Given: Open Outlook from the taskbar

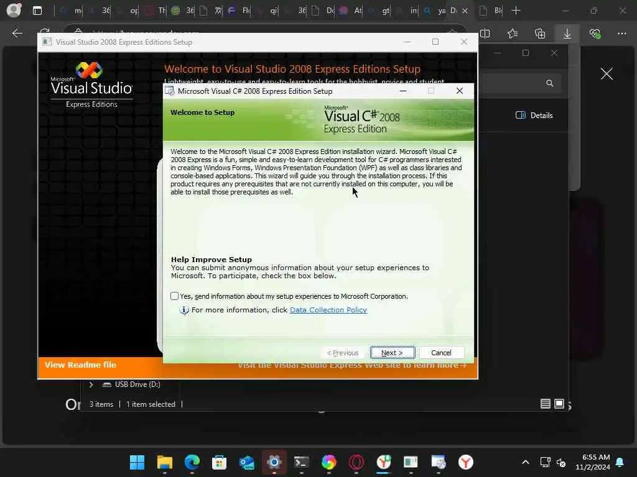Looking at the screenshot, I should point(246,462).
